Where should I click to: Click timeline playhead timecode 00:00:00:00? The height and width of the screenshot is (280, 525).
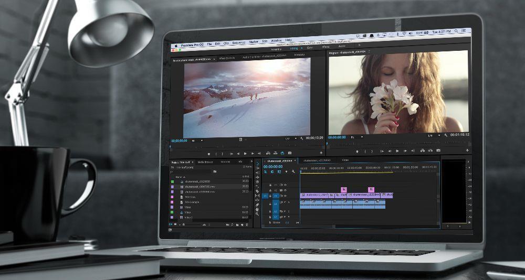click(273, 166)
